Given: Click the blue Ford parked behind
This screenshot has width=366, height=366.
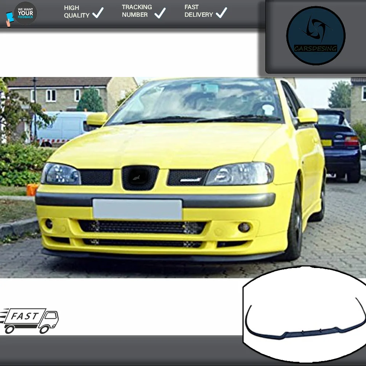Looking at the screenshot, I should [338, 145].
